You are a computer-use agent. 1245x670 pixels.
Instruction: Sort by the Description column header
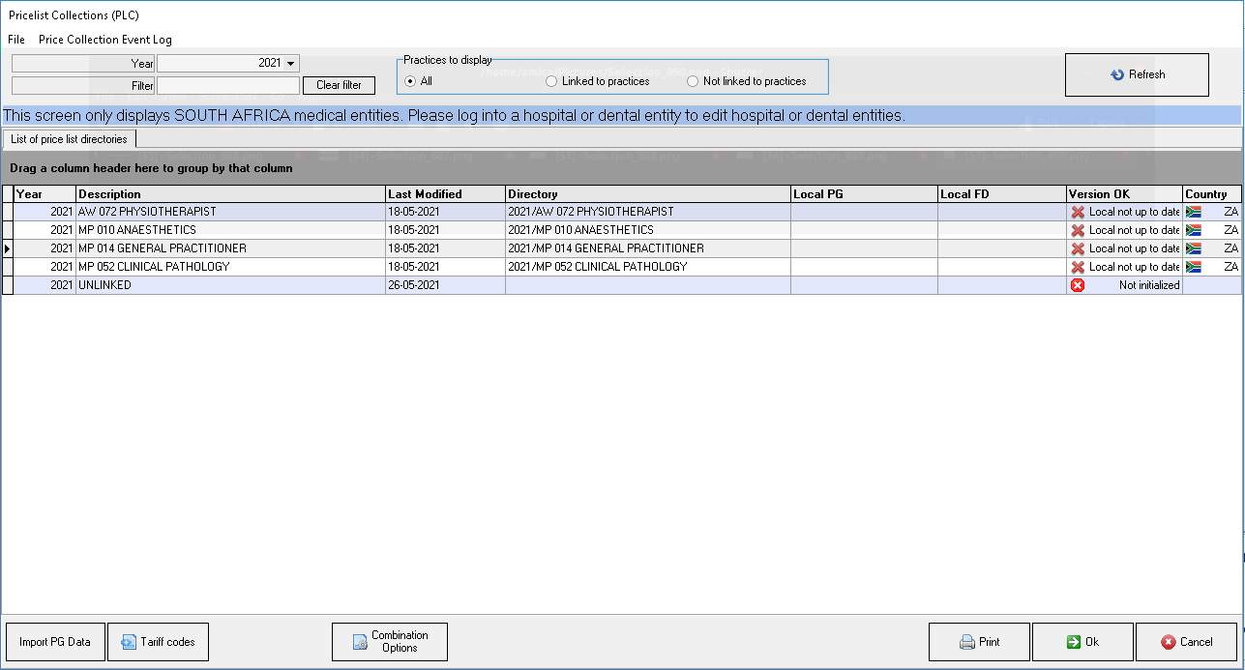tap(230, 194)
